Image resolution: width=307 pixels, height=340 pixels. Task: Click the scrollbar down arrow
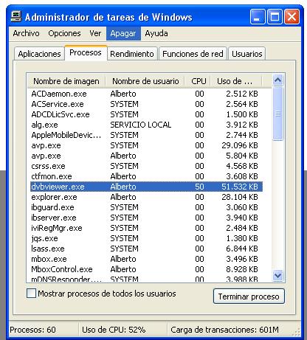(x=277, y=275)
